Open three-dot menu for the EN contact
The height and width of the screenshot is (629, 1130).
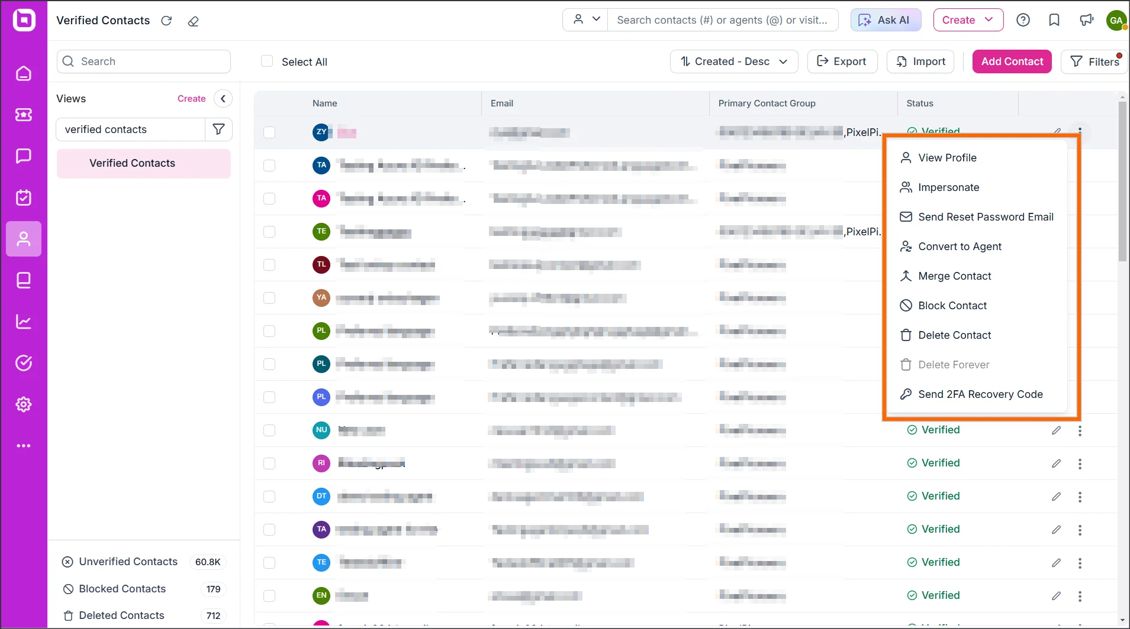[x=1080, y=596]
